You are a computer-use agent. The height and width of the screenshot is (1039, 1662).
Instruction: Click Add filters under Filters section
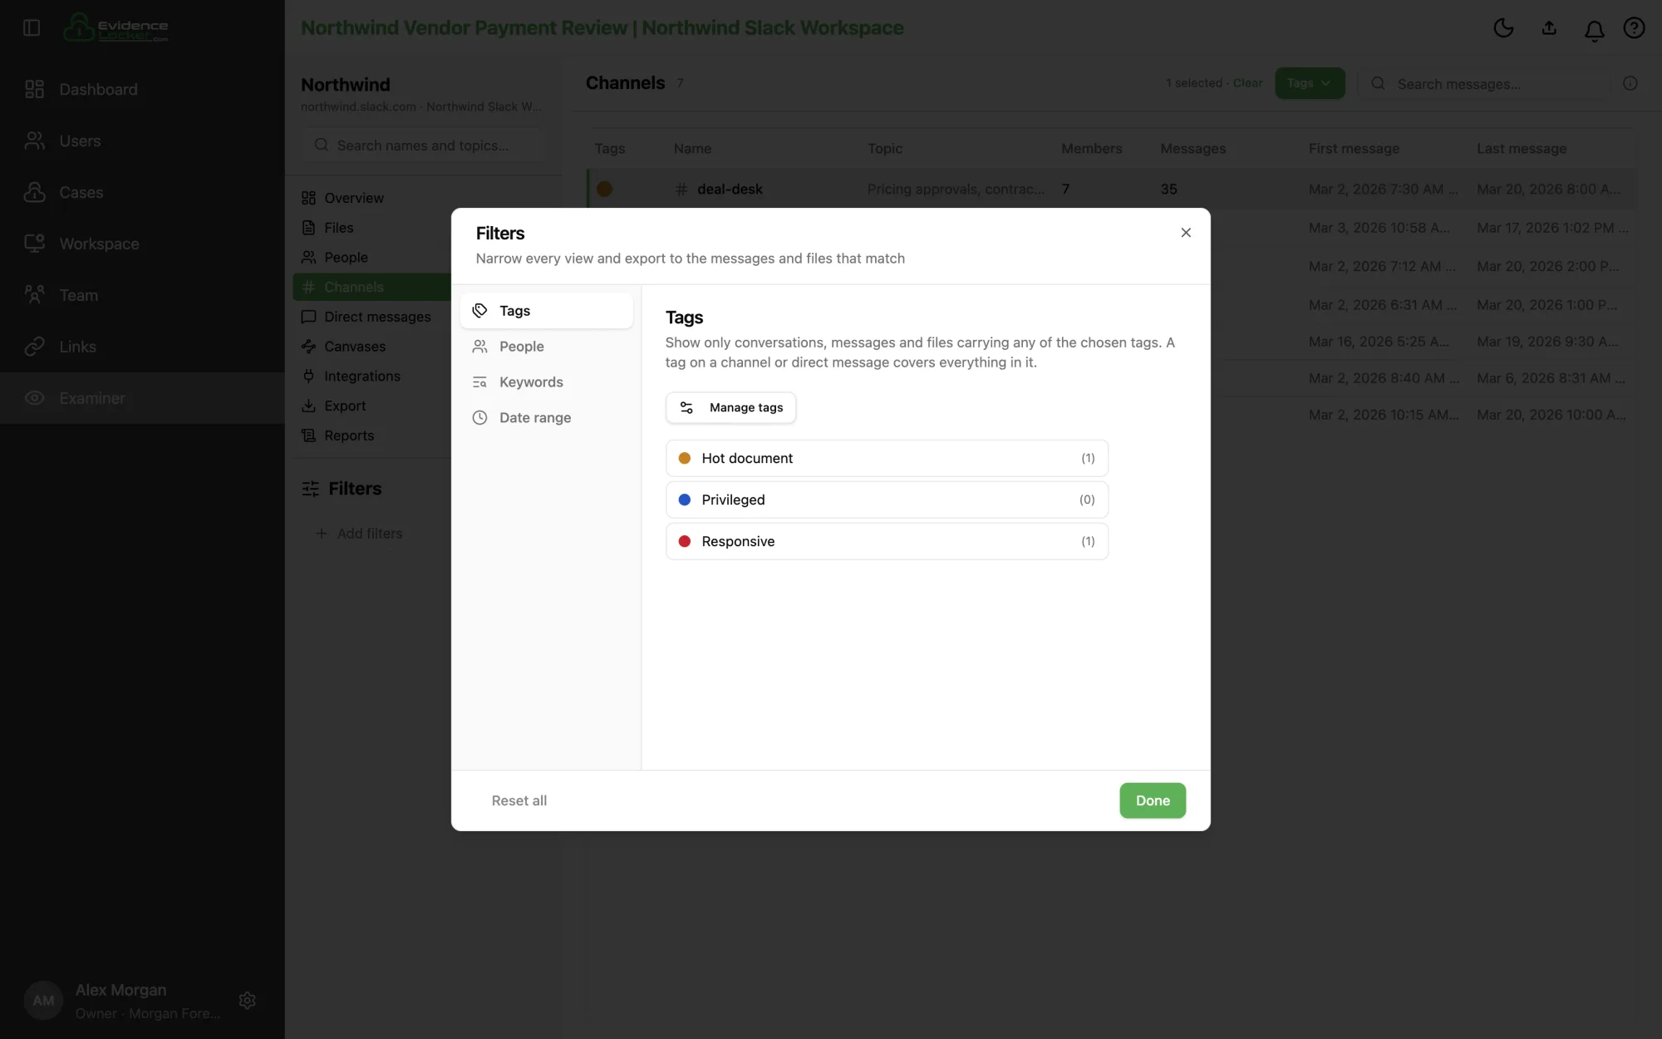[360, 534]
